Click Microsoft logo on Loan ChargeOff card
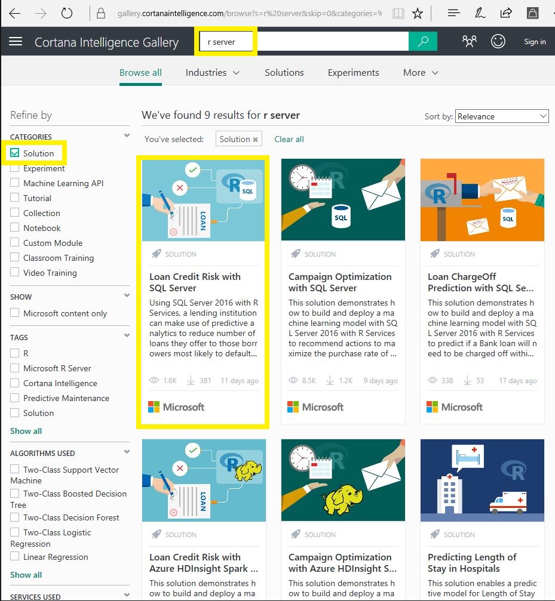The width and height of the screenshot is (555, 601). pos(455,407)
